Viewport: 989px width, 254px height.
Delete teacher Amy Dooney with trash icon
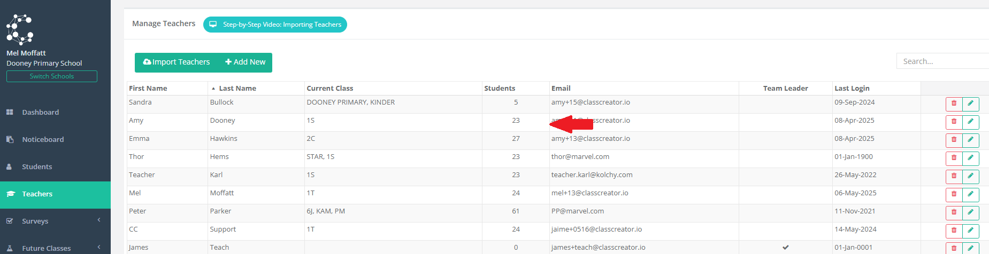(954, 122)
